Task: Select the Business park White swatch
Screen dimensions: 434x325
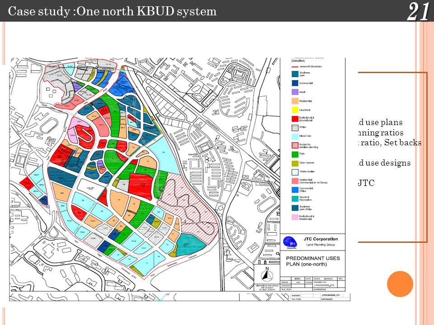Action: coord(295,208)
